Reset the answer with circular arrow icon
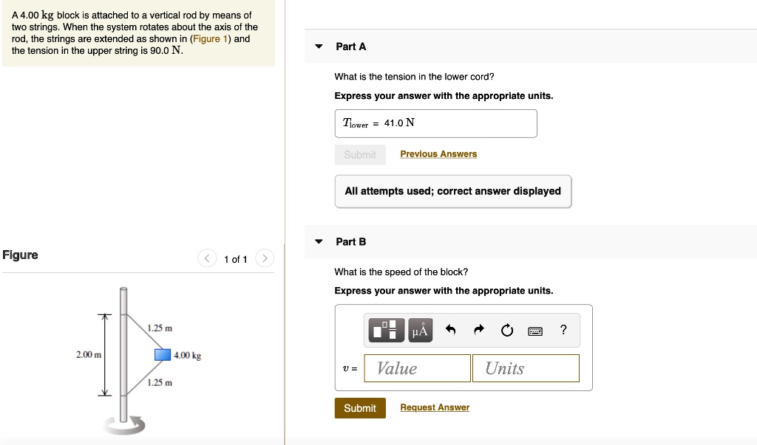Viewport: 757px width, 445px height. pos(507,331)
